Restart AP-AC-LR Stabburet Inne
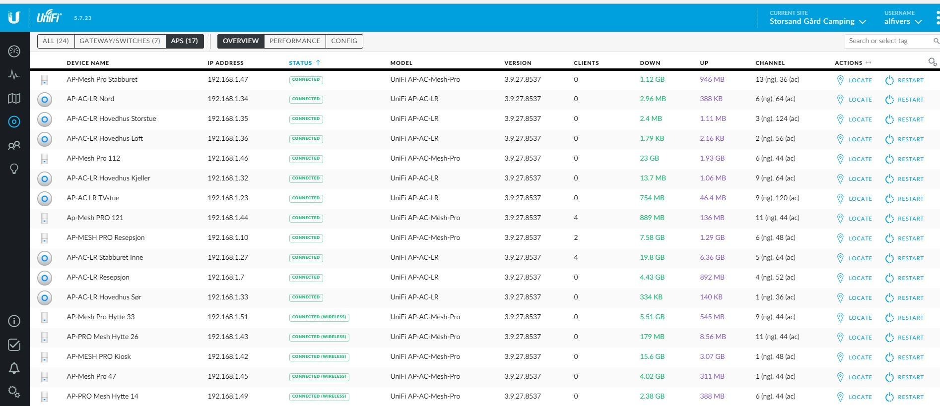This screenshot has width=940, height=406. pos(904,258)
